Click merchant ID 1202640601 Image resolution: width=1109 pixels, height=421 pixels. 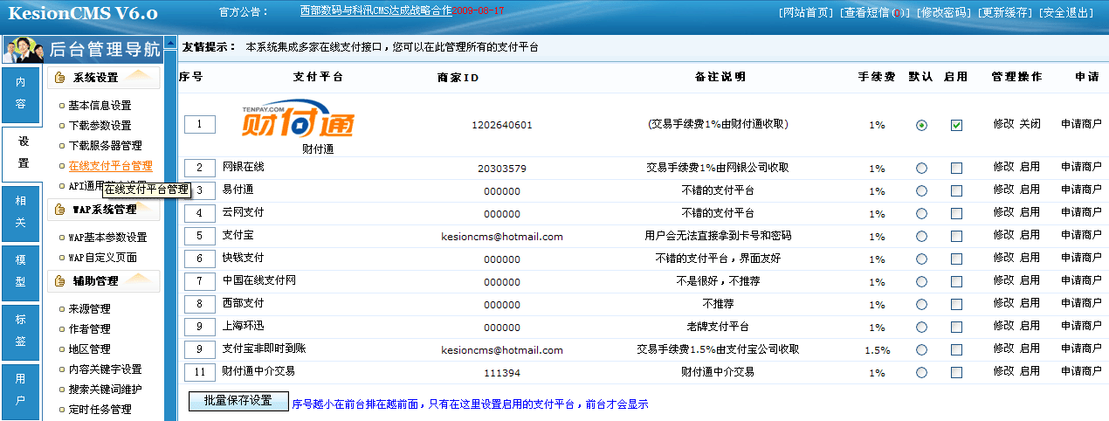[501, 125]
